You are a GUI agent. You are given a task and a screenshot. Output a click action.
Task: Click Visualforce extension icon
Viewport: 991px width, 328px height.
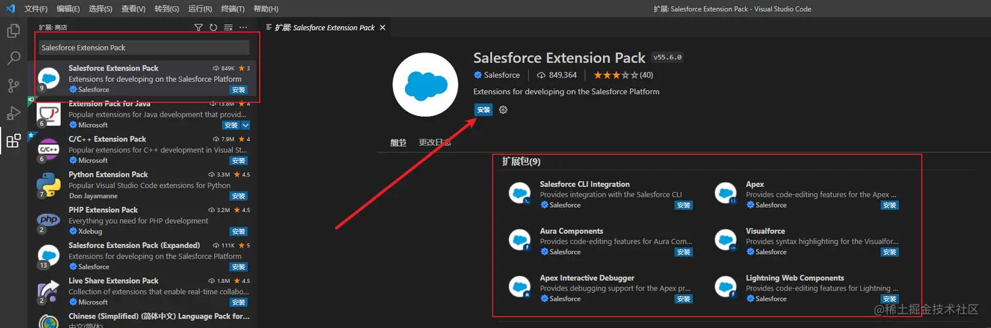click(x=726, y=240)
